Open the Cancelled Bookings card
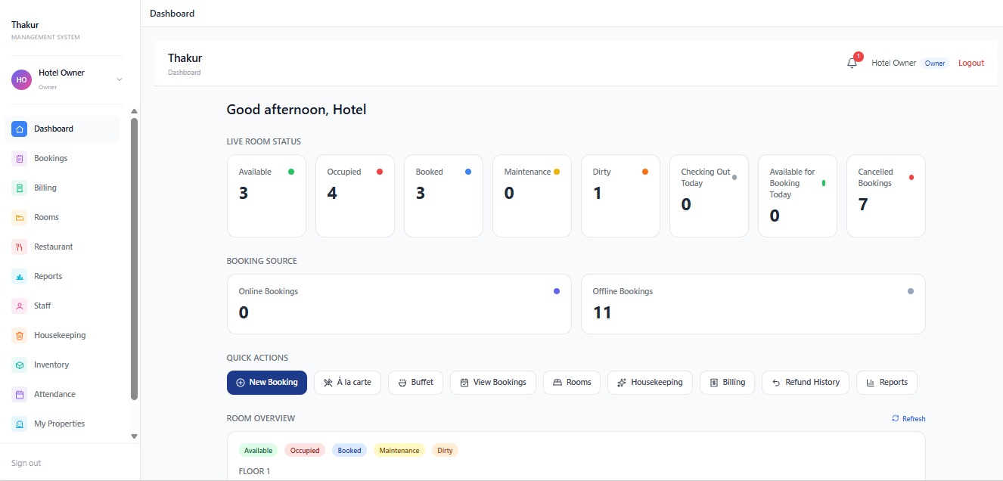 [886, 196]
